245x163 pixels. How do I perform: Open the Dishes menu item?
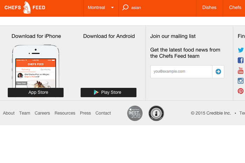[x=209, y=7]
